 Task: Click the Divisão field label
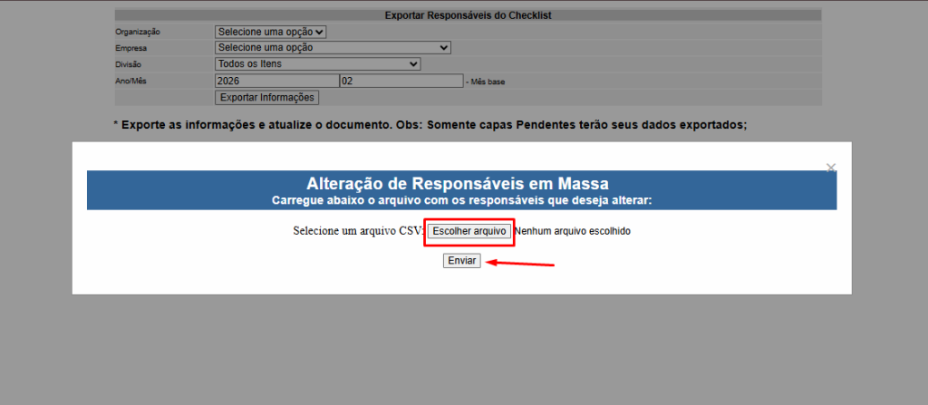click(129, 64)
